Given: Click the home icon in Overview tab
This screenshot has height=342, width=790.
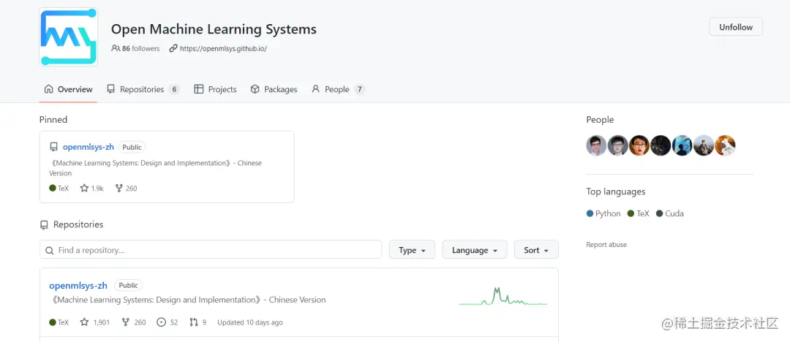Looking at the screenshot, I should click(48, 89).
